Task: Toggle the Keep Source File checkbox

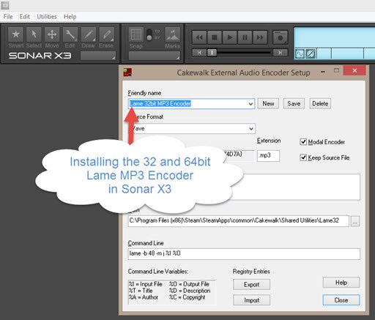Action: 303,157
